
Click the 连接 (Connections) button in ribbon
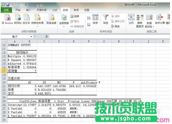click(x=74, y=16)
